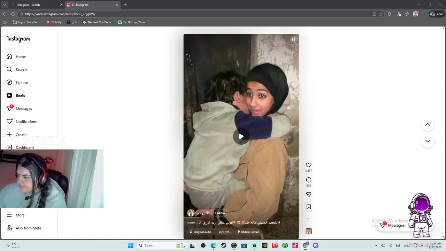Open Tip History bookmark
The height and width of the screenshot is (251, 446).
tap(133, 22)
